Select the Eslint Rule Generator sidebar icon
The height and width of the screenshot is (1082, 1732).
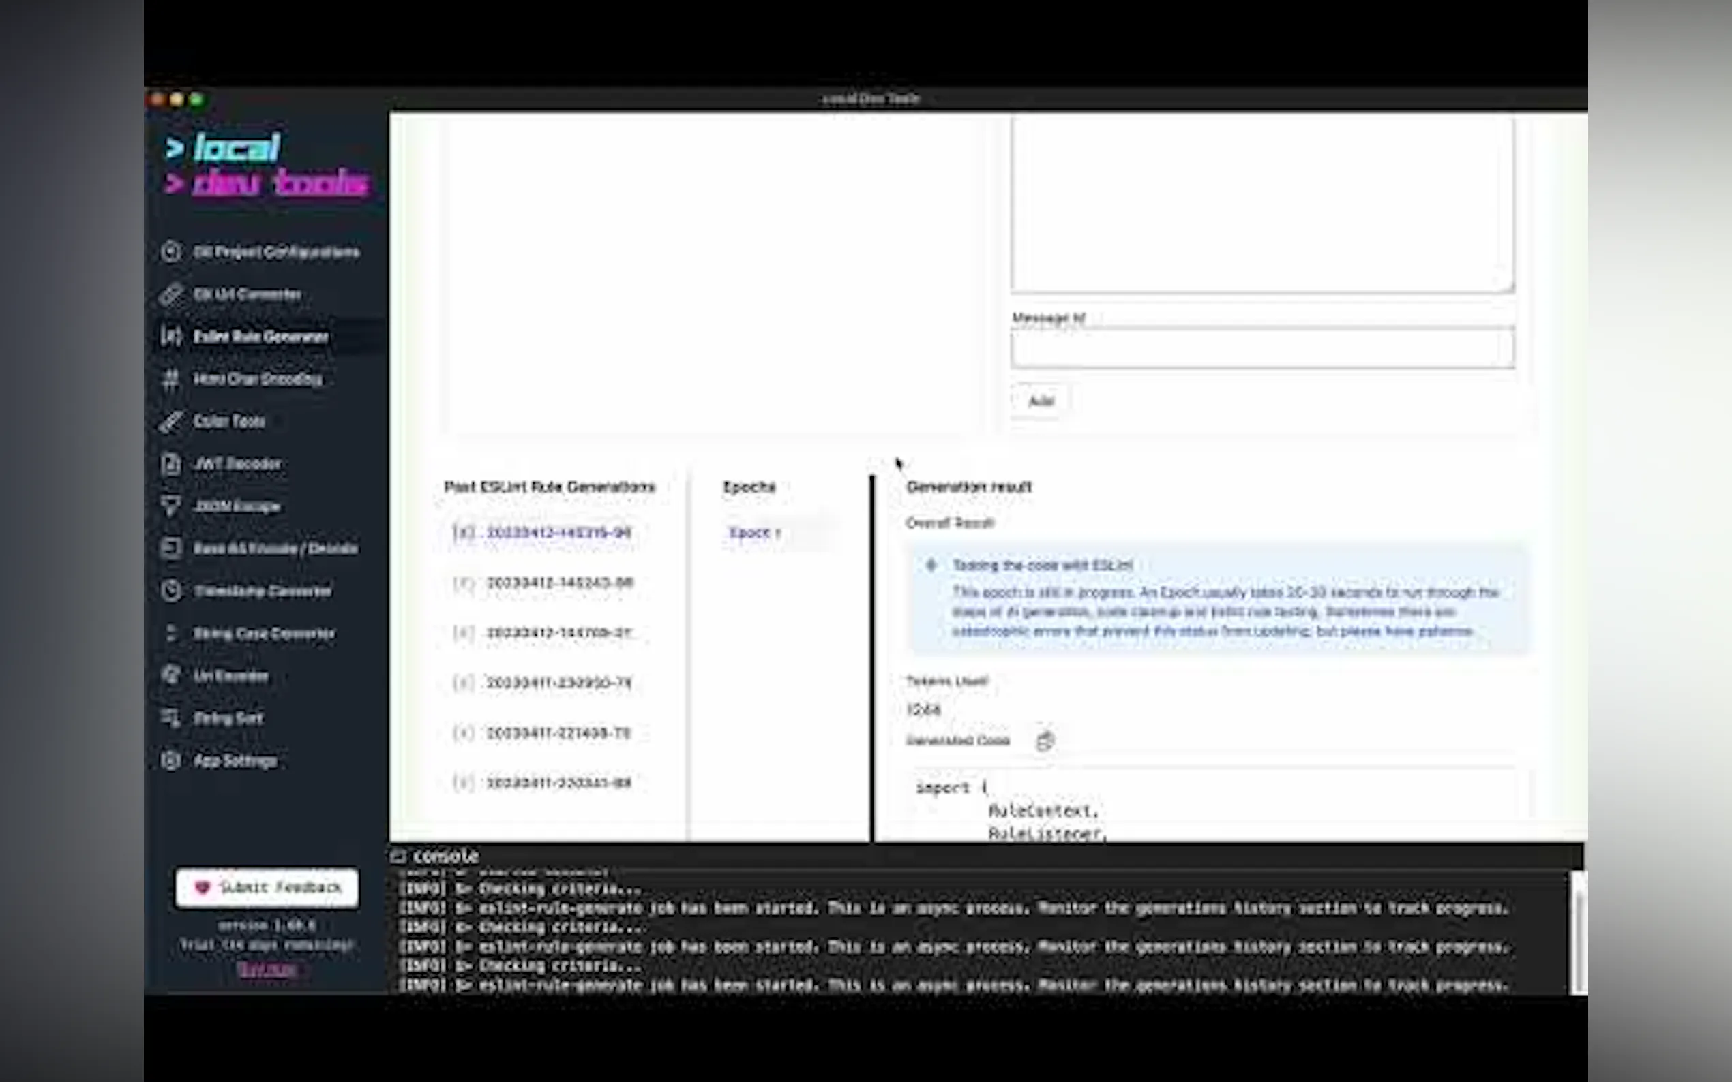(170, 337)
